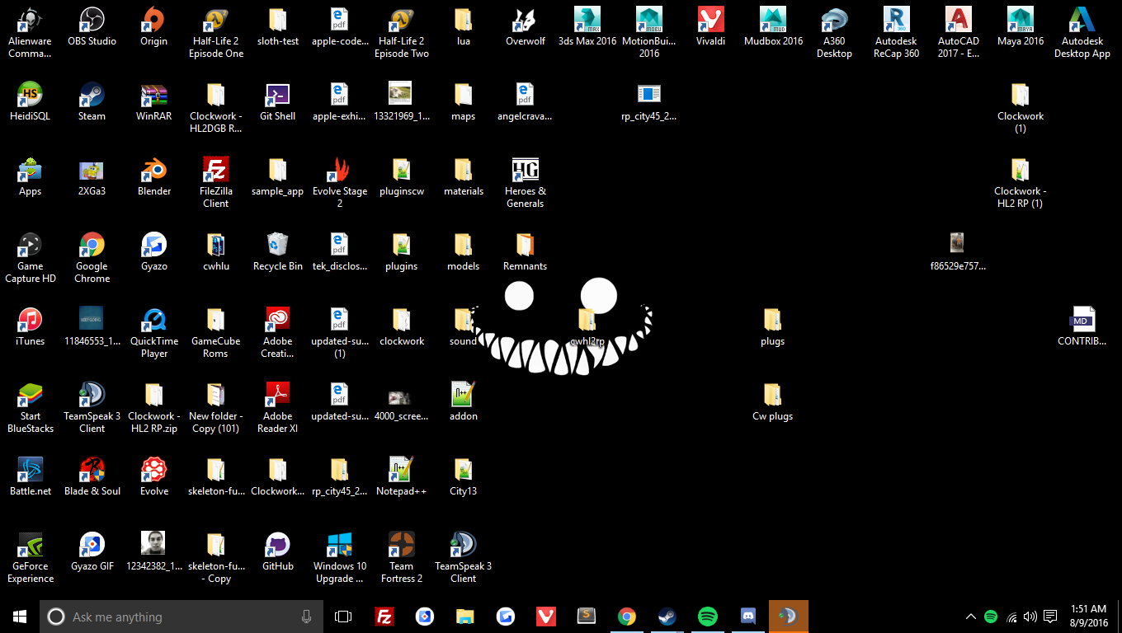Select the Windows 10 Upgrade shortcut
1122x633 pixels.
(x=339, y=557)
